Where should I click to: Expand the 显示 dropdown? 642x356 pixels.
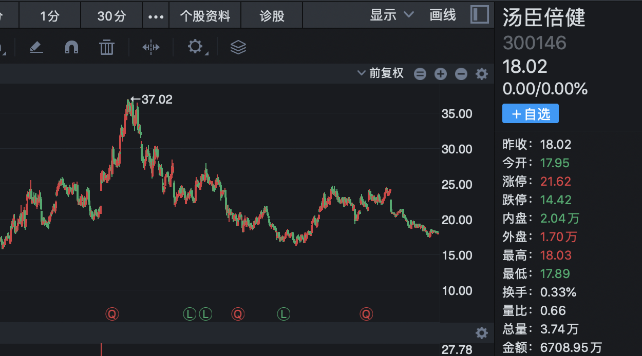[x=392, y=15]
